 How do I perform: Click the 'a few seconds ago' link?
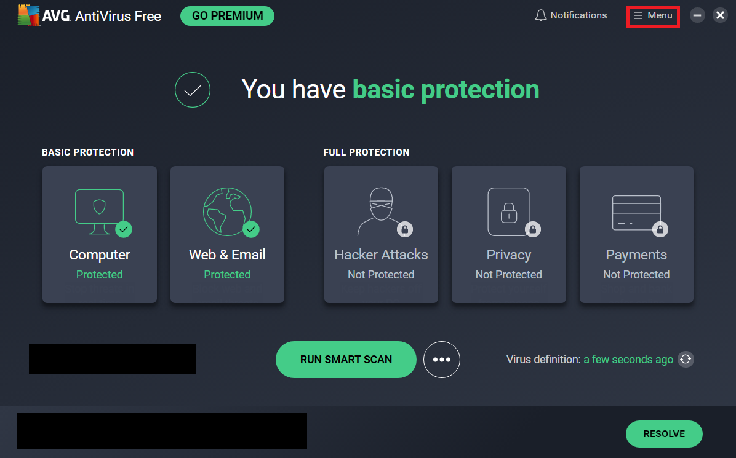click(x=628, y=360)
